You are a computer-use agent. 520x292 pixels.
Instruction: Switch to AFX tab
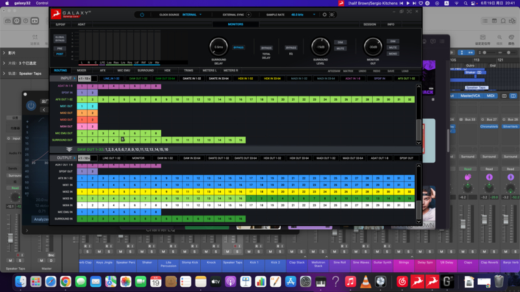tap(103, 71)
